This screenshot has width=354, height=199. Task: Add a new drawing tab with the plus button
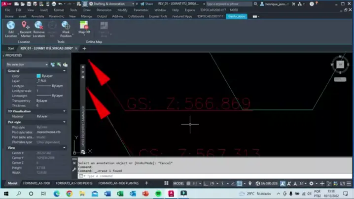point(84,48)
